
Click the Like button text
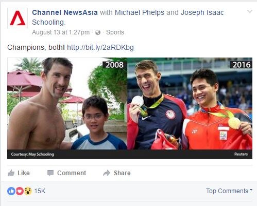tap(24, 173)
